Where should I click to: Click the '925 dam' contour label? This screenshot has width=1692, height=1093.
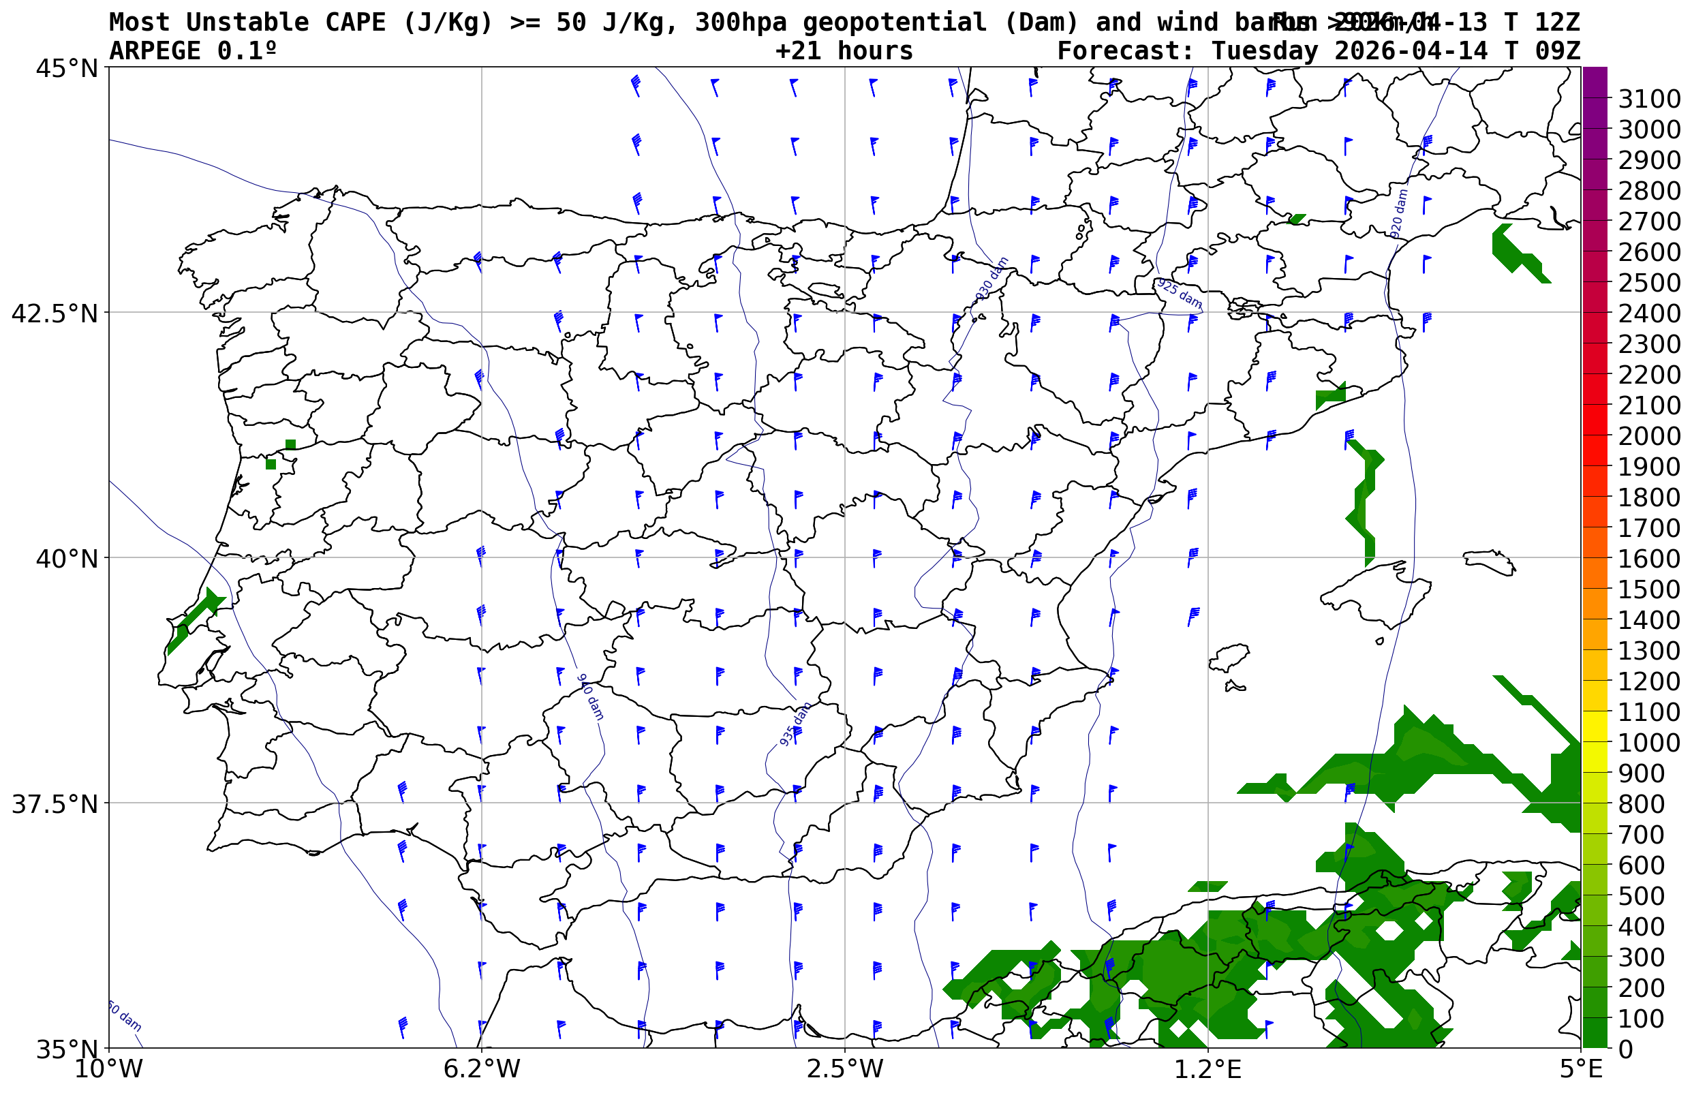pos(1180,294)
